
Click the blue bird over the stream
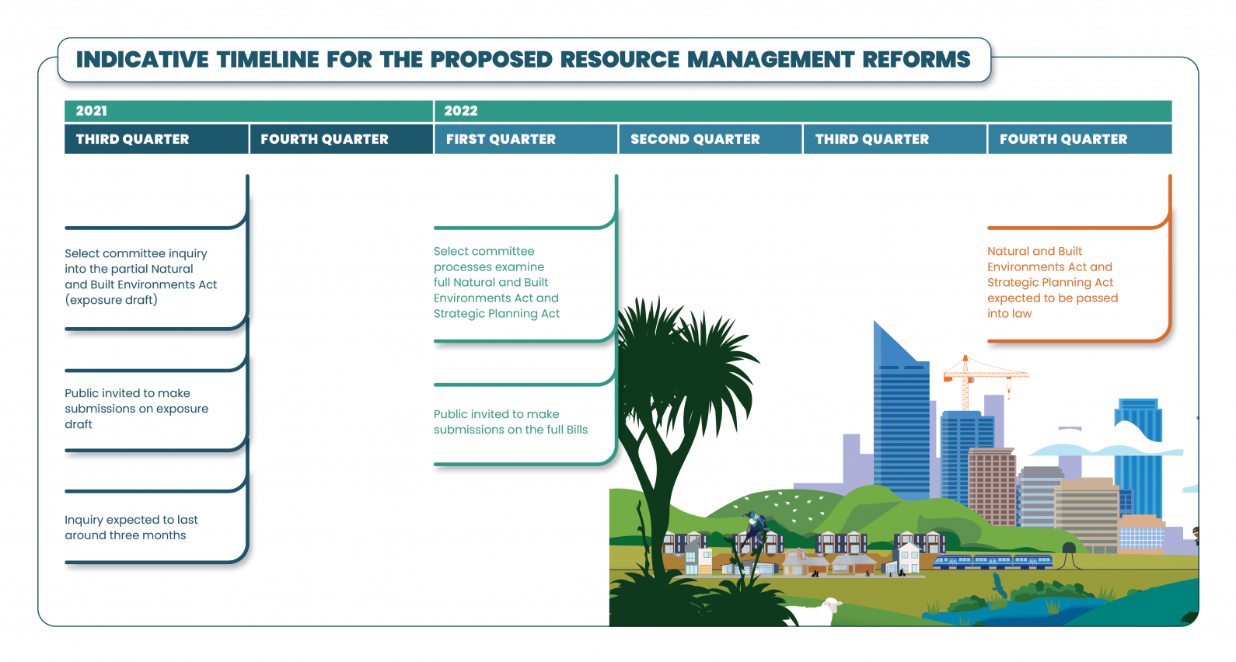pos(999,585)
